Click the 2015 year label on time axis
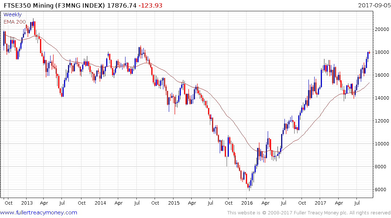Image resolution: width=391 pixels, height=218 pixels. pyautogui.click(x=173, y=203)
